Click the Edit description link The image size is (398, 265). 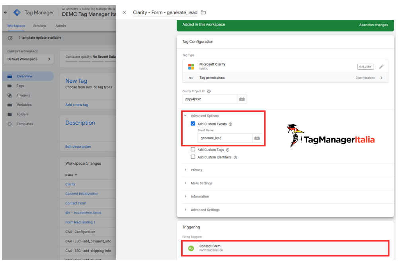(78, 147)
